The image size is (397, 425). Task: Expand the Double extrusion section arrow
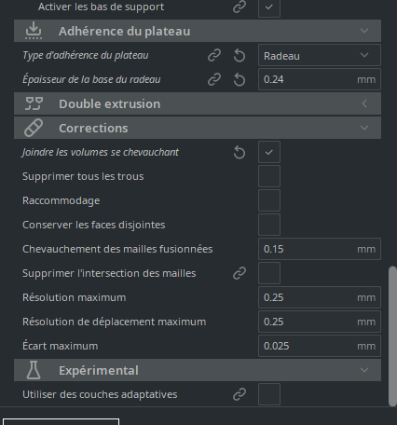[x=364, y=103]
